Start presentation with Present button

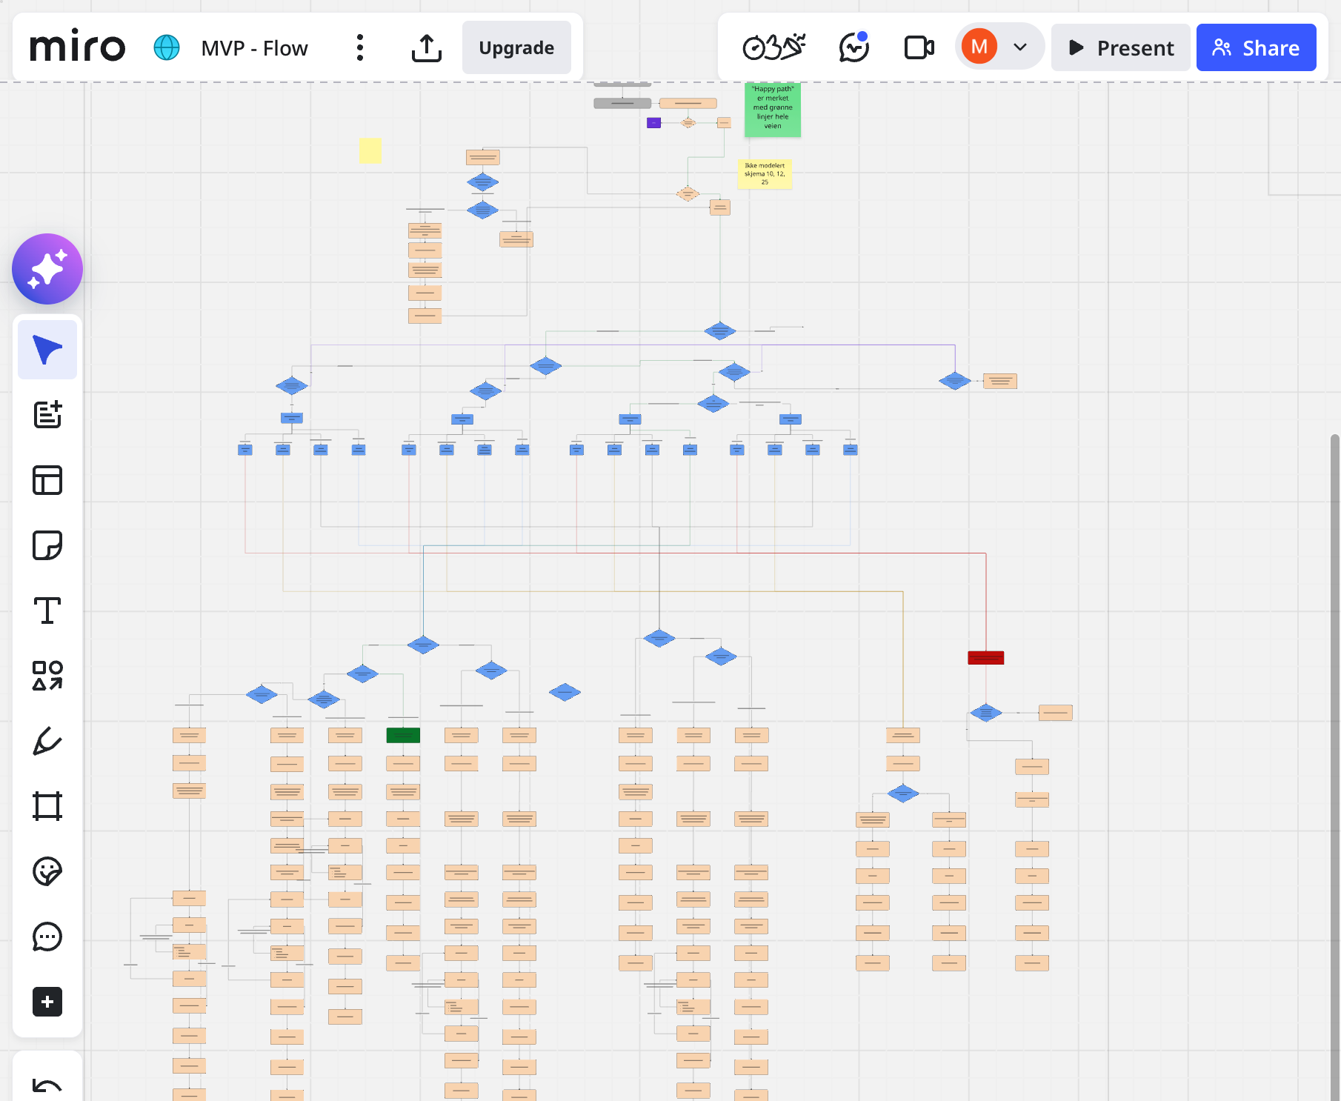[x=1120, y=47]
